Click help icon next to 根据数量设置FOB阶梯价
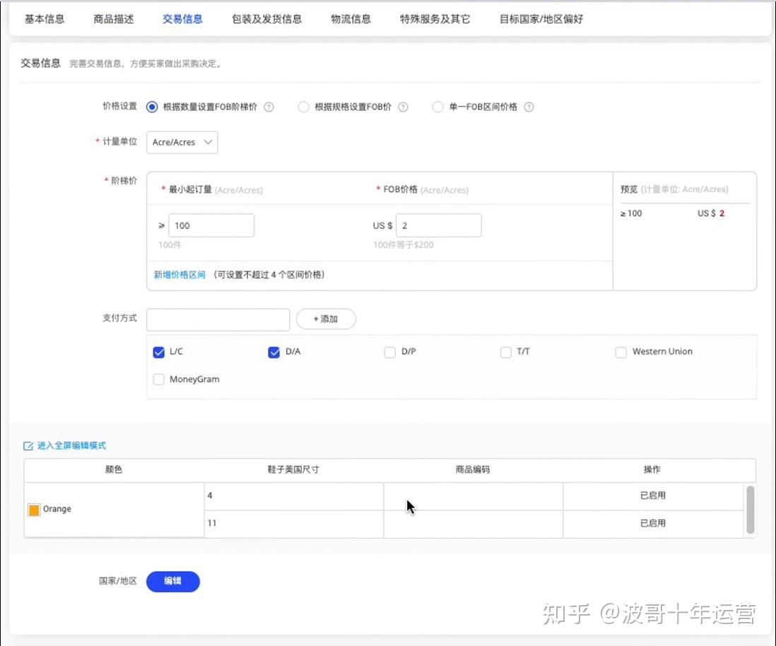The width and height of the screenshot is (776, 646). 269,107
